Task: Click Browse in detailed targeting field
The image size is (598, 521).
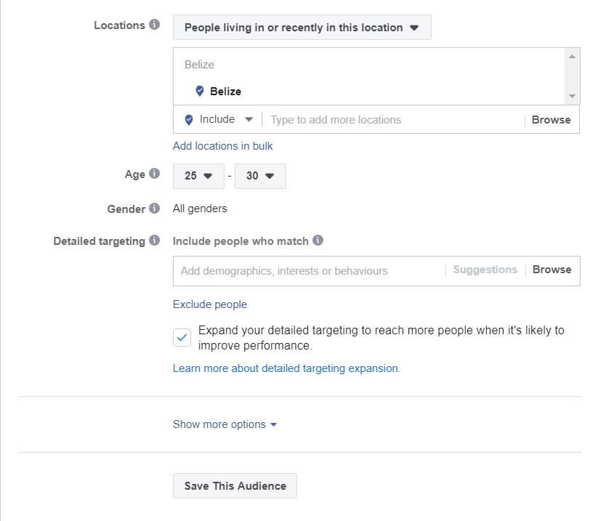Action: 551,270
